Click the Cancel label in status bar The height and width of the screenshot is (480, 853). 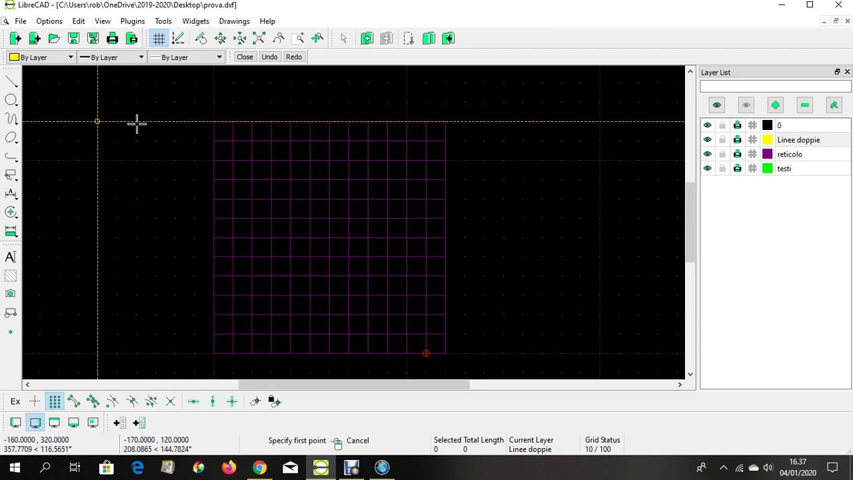click(x=358, y=441)
